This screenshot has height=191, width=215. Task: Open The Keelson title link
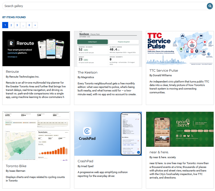[x=87, y=72]
